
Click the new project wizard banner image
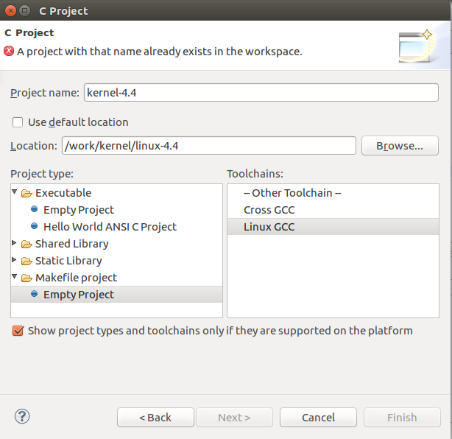(415, 46)
